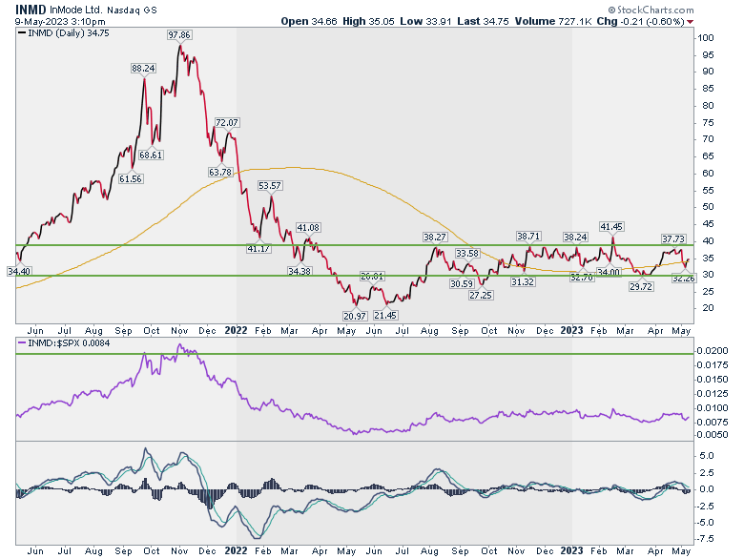Click the 61.56 price label
Screen dimensions: 744x559
(x=131, y=179)
